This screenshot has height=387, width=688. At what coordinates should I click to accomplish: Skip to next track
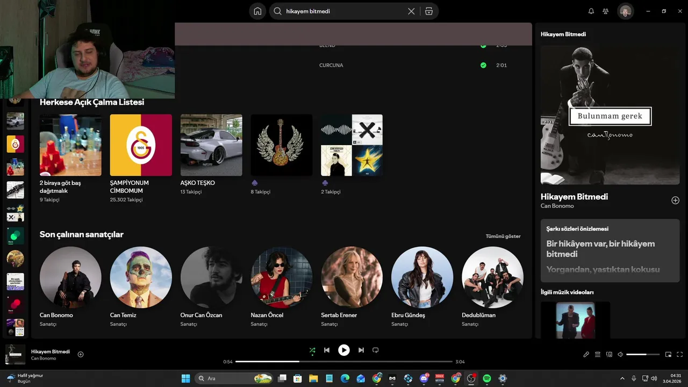tap(361, 350)
